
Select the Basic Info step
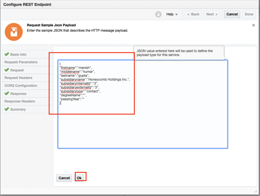point(18,54)
